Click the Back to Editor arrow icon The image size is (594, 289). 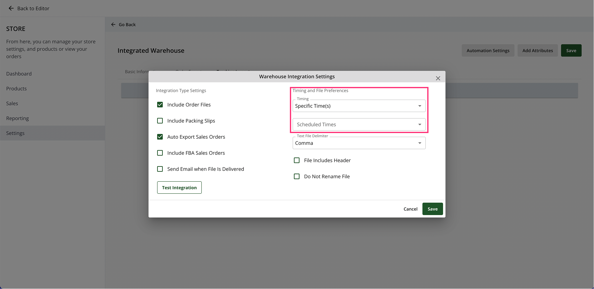[11, 8]
